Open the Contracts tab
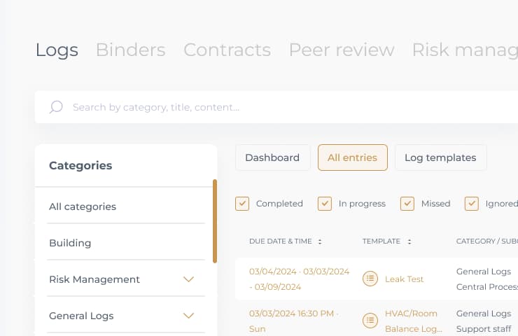The image size is (518, 336). click(227, 50)
